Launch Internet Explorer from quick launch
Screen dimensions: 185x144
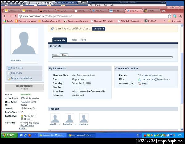click(26, 135)
